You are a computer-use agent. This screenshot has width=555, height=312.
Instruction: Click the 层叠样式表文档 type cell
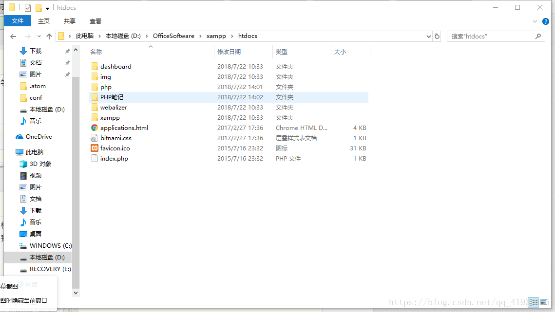click(x=296, y=138)
